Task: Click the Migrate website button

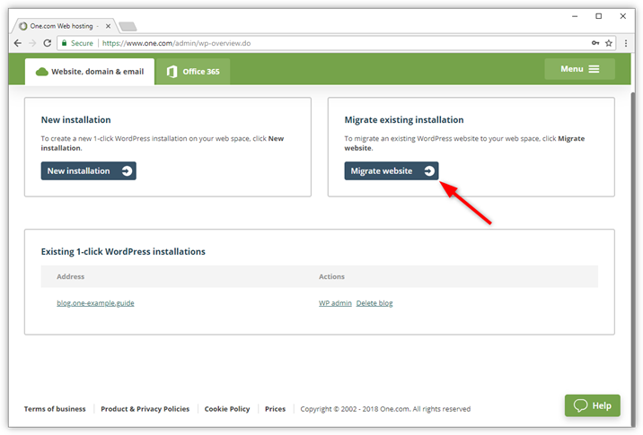Action: [x=392, y=170]
